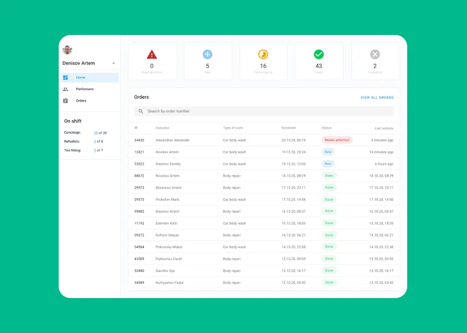Screen dimensions: 467x333
Task: Open the Concierge count link 20
Action: tap(96, 133)
